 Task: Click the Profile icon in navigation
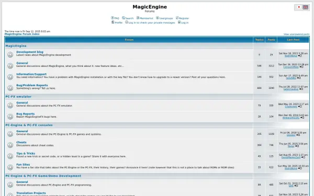click(113, 22)
